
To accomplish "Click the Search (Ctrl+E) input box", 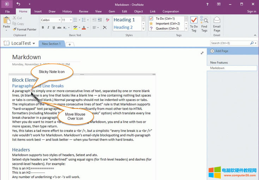I will click(x=229, y=43).
